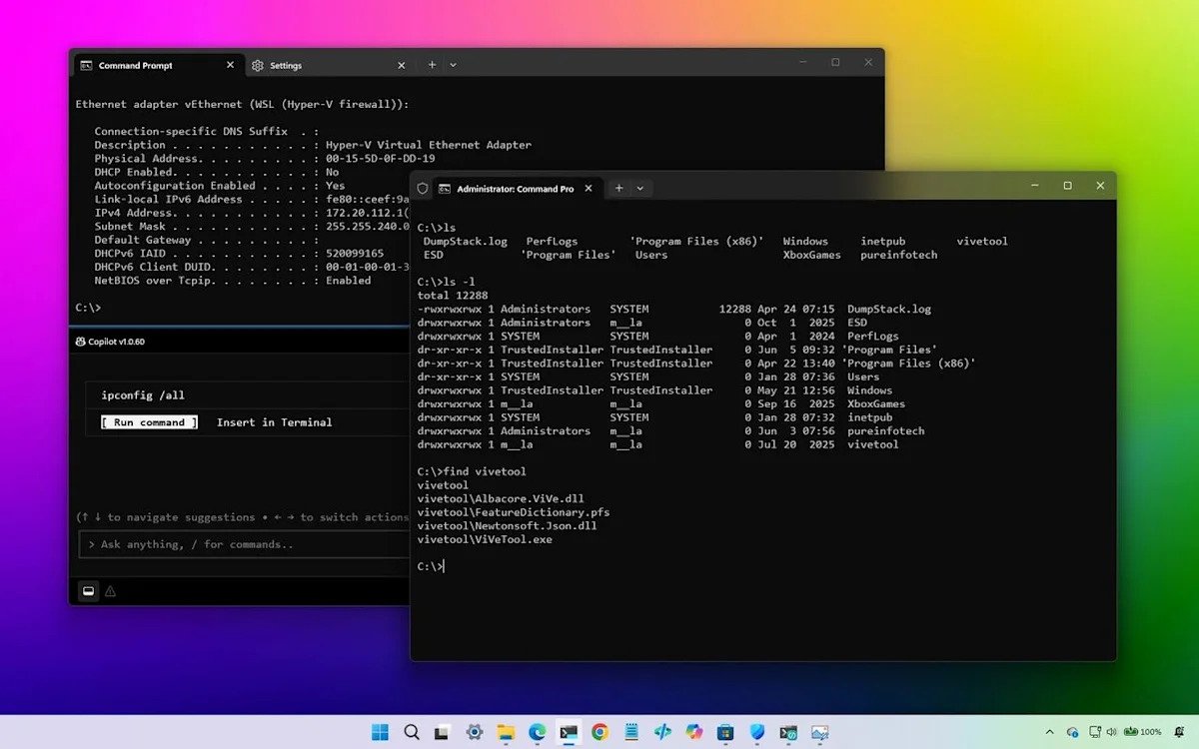Open the Windows Start menu
Image resolution: width=1199 pixels, height=749 pixels.
(x=380, y=732)
